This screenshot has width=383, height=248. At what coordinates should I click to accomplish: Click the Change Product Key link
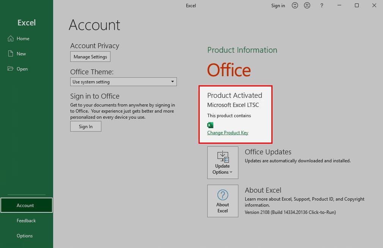point(228,133)
